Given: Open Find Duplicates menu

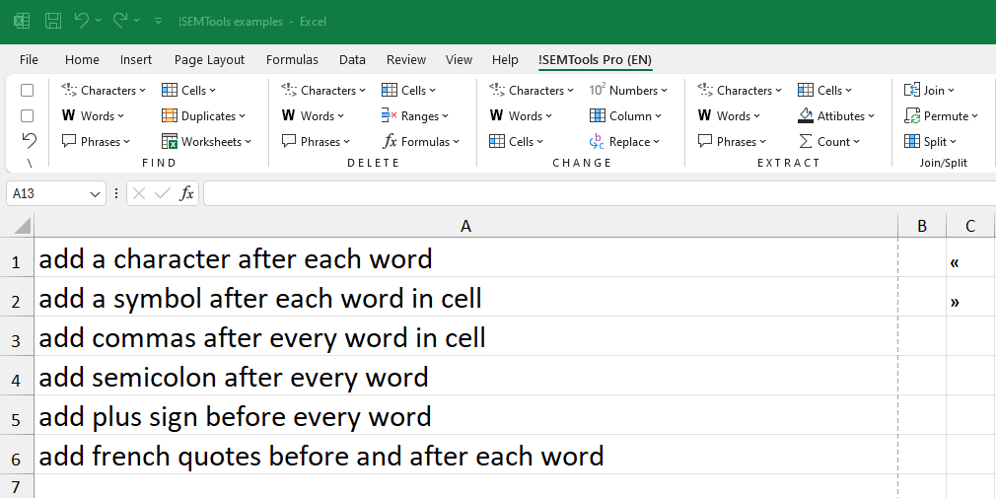Looking at the screenshot, I should pos(203,115).
